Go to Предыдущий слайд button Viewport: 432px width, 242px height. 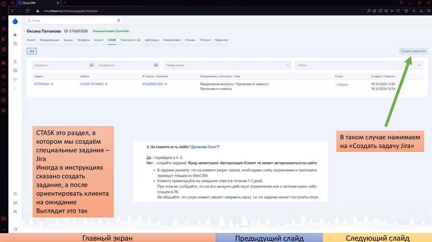269,238
